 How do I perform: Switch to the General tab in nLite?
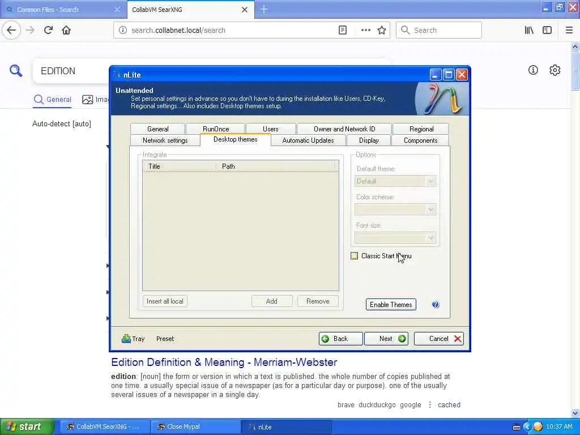(x=157, y=129)
